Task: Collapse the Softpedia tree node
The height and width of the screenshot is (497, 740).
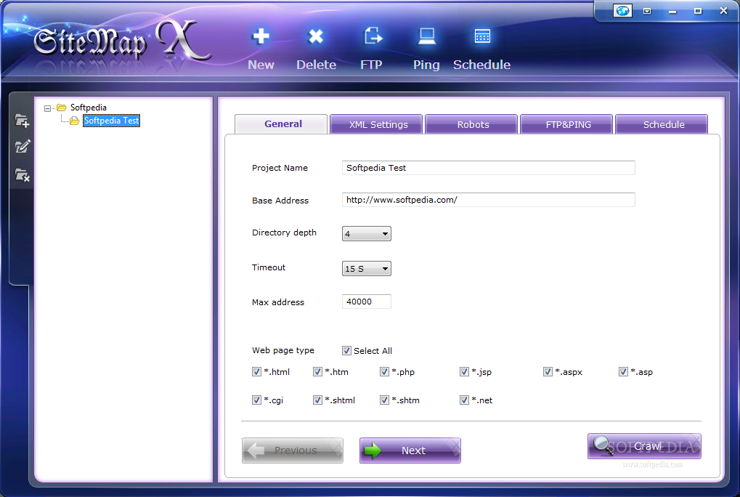Action: click(x=47, y=108)
